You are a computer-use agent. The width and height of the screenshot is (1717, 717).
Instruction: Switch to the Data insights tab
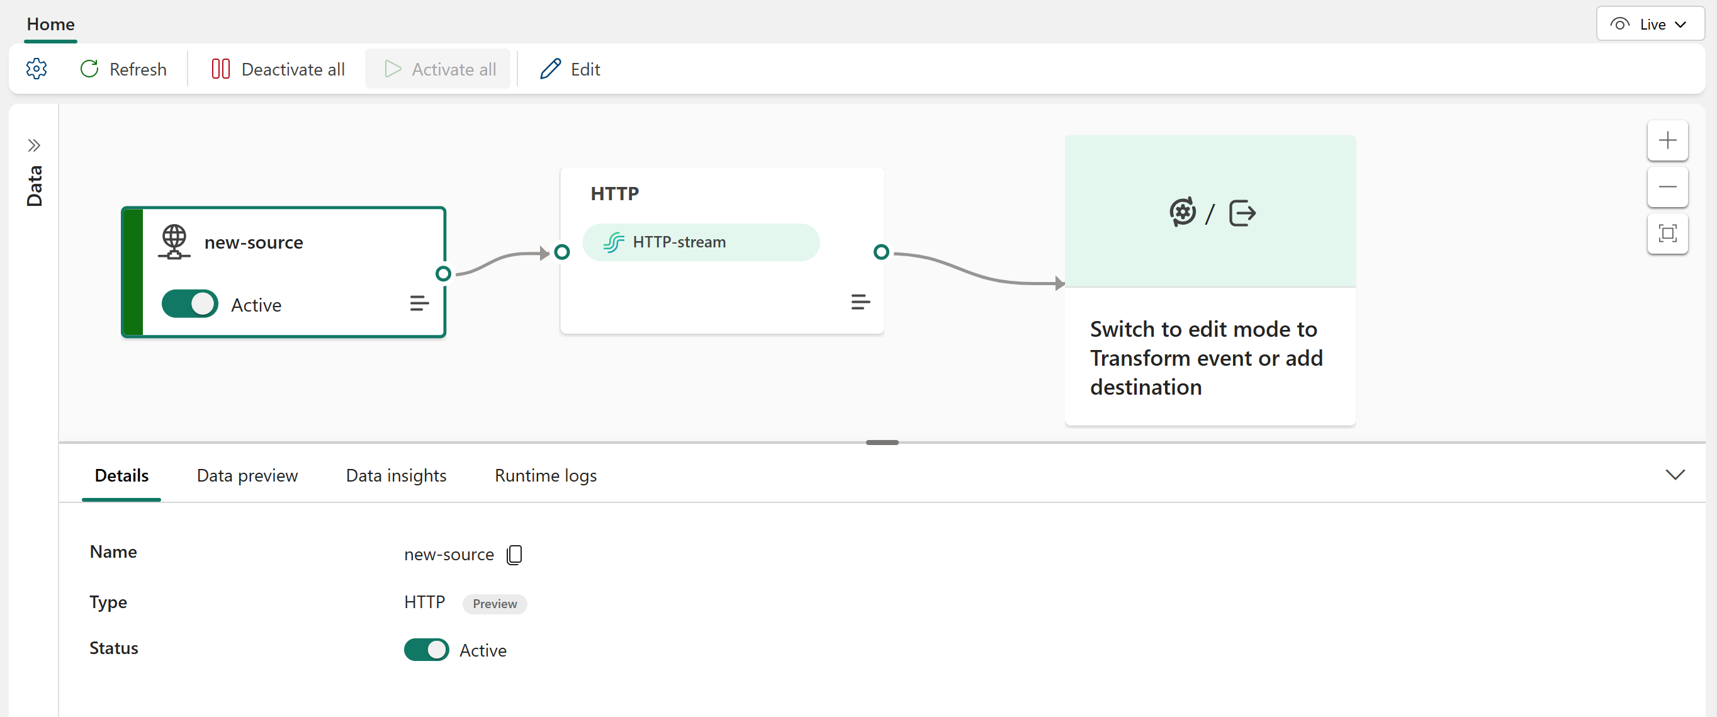[x=396, y=475]
